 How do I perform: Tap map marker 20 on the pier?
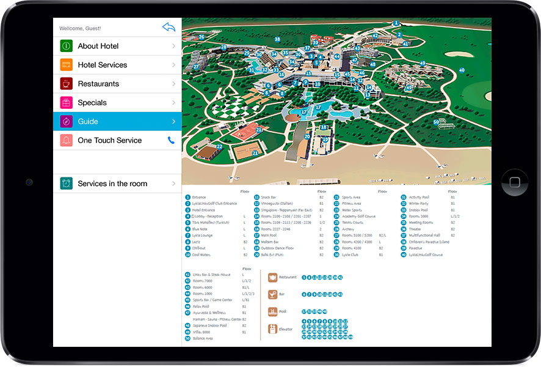(x=307, y=136)
